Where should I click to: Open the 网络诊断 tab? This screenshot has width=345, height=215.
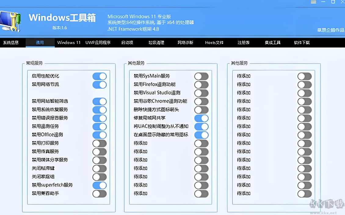tap(185, 43)
